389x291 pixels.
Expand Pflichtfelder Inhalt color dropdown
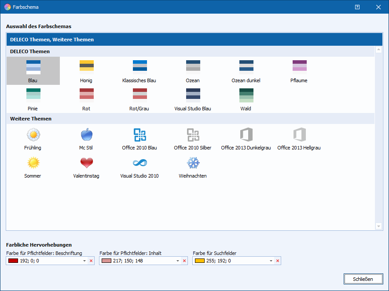[177, 261]
